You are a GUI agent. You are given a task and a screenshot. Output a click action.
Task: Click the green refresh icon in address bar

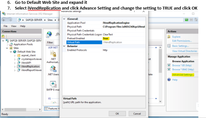pyautogui.click(x=187, y=20)
